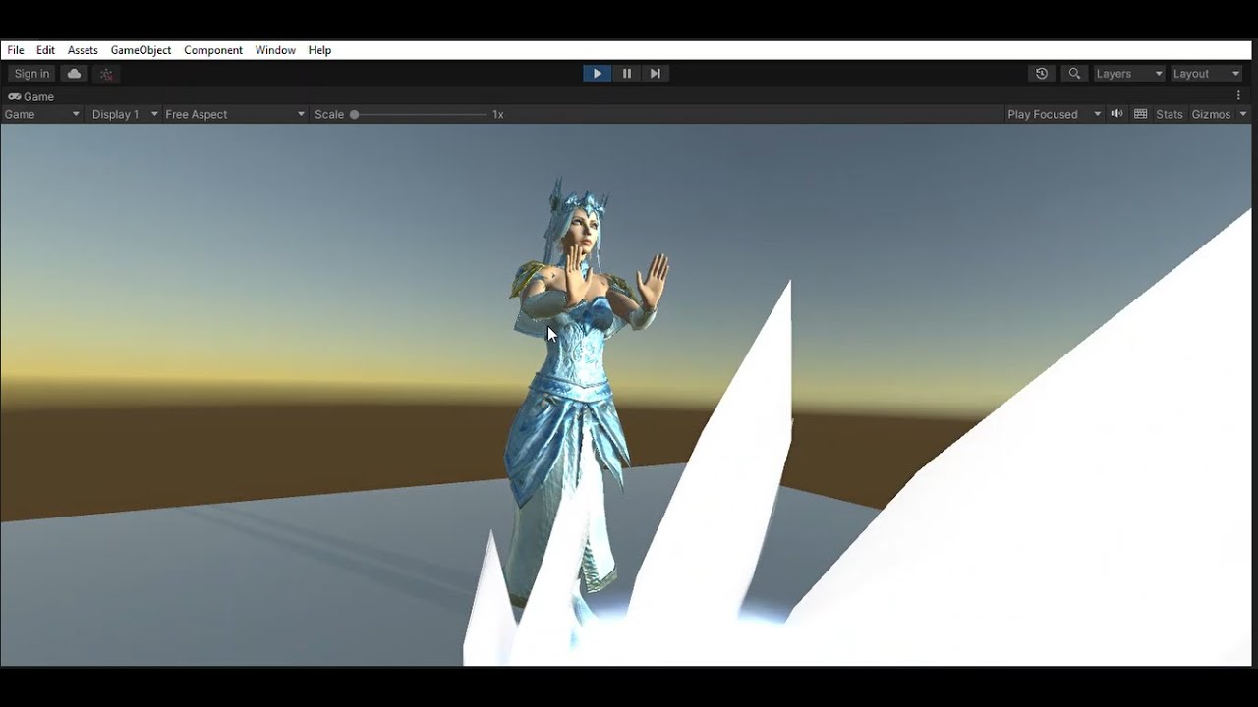Open the GameObject menu
Image resolution: width=1258 pixels, height=707 pixels.
click(141, 50)
